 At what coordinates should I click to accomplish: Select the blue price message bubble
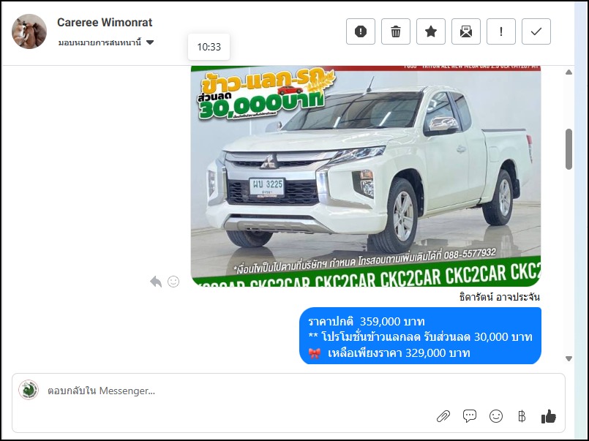coord(420,336)
